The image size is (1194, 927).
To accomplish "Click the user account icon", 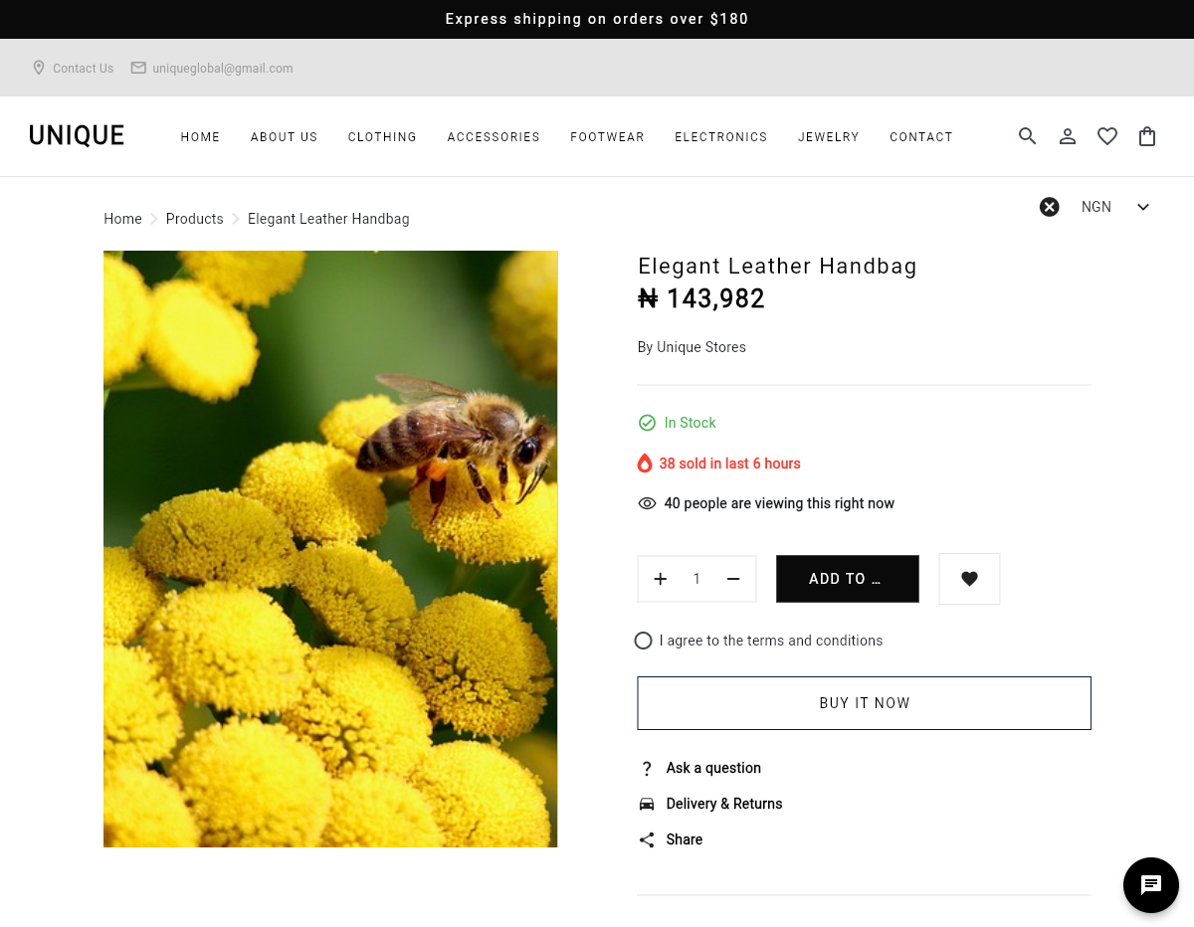I will (x=1068, y=136).
